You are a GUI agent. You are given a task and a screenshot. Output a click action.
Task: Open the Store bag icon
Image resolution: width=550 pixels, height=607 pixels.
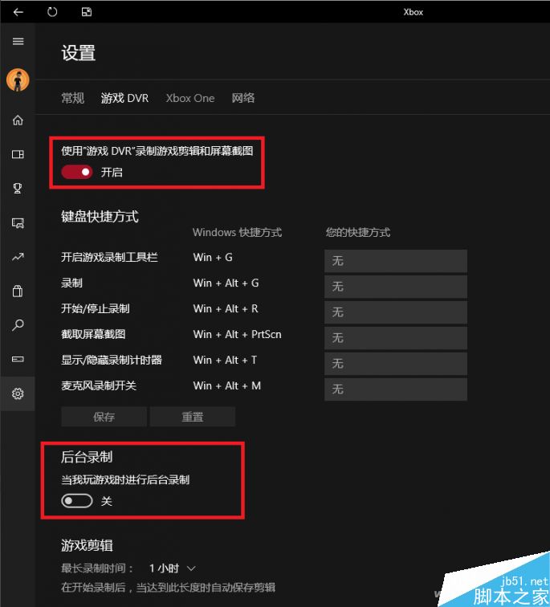point(18,291)
